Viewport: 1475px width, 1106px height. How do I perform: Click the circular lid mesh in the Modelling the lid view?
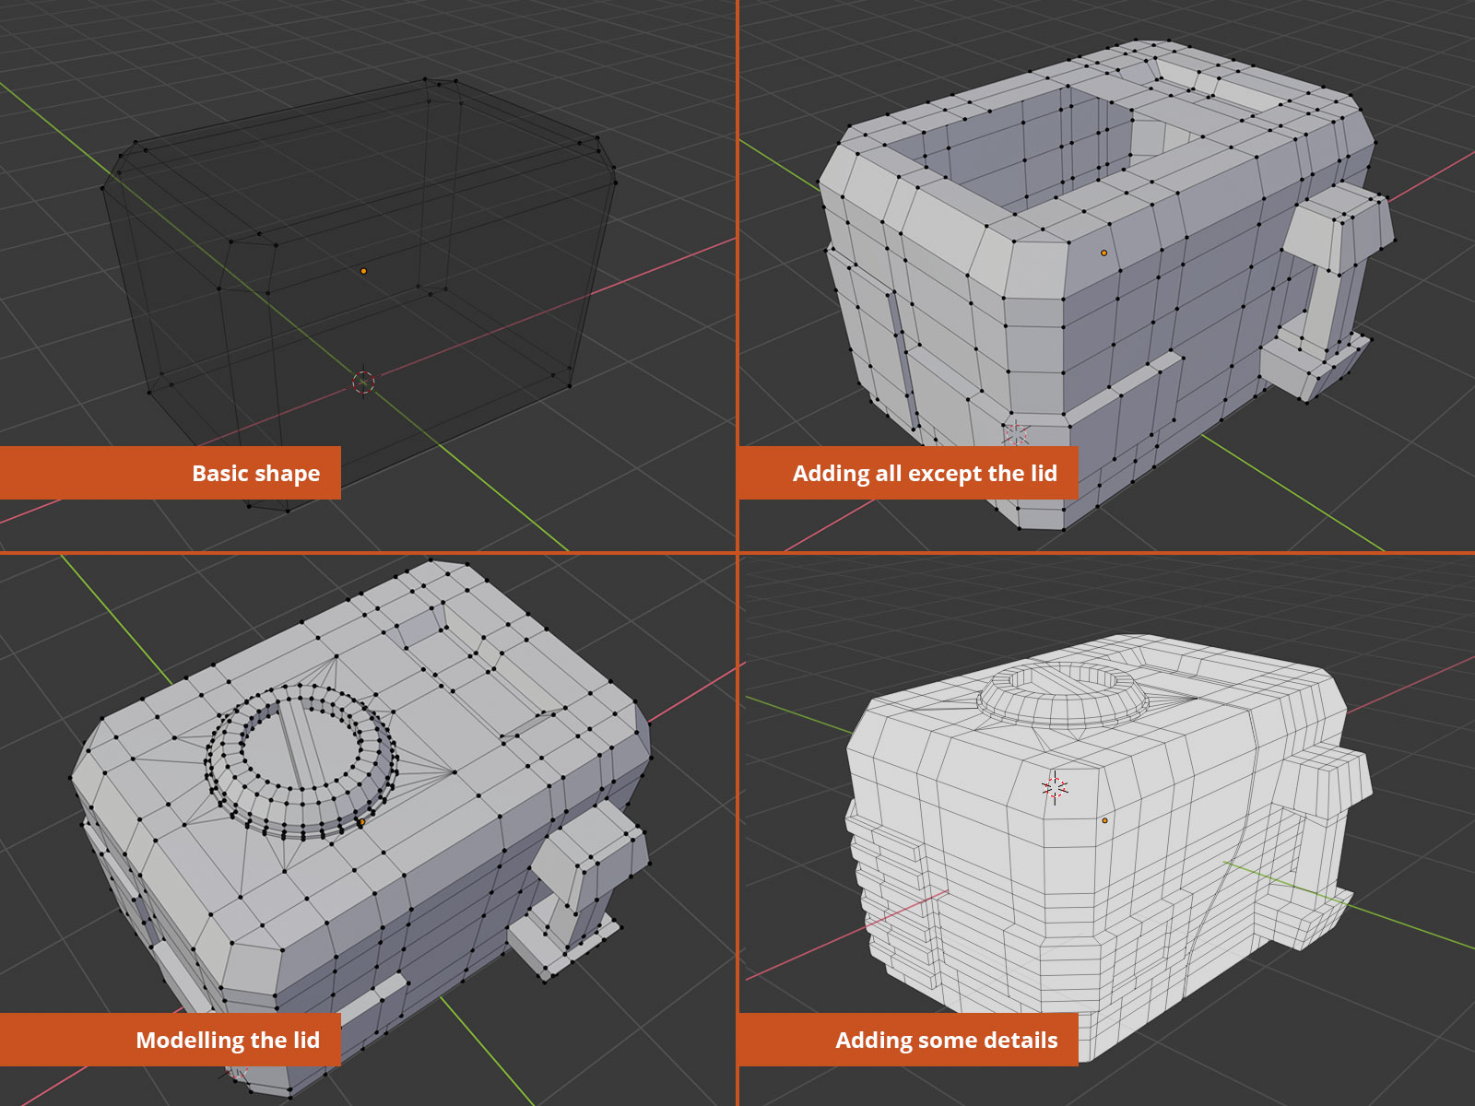coord(302,761)
